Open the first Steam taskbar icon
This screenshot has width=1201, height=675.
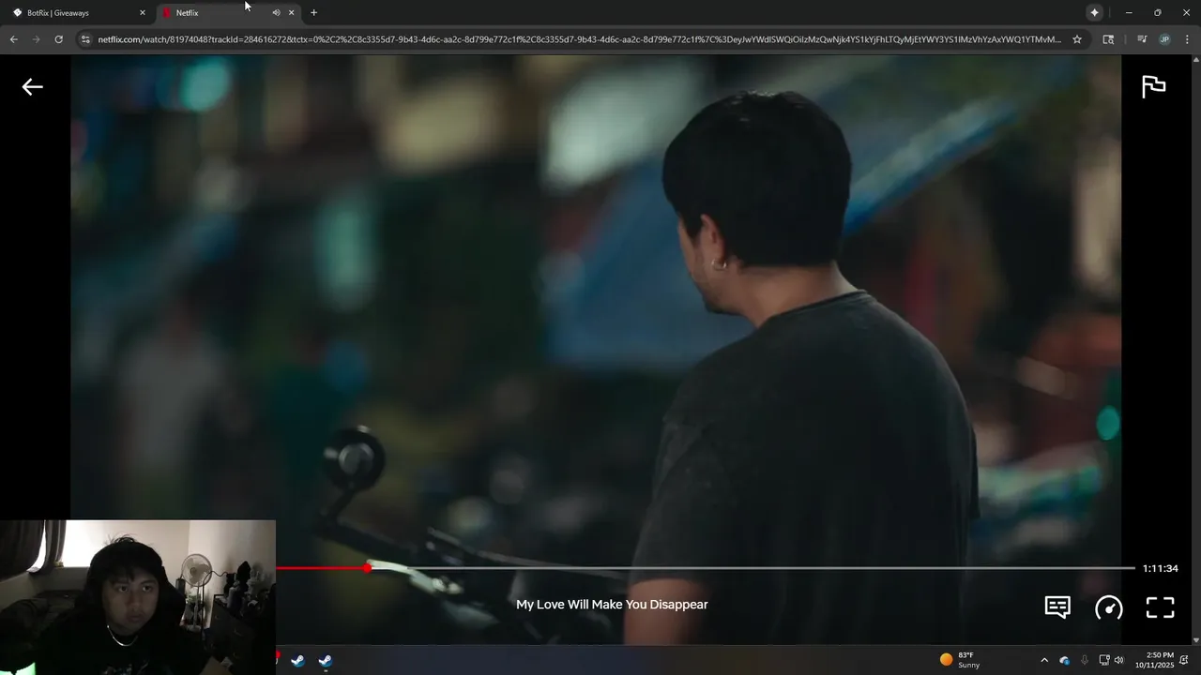(x=297, y=660)
